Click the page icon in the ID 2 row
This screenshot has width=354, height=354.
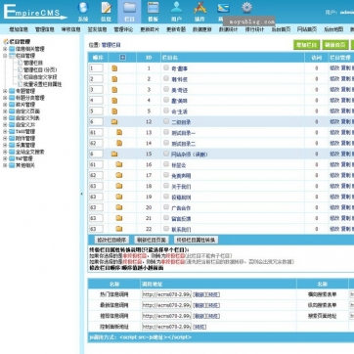114,79
